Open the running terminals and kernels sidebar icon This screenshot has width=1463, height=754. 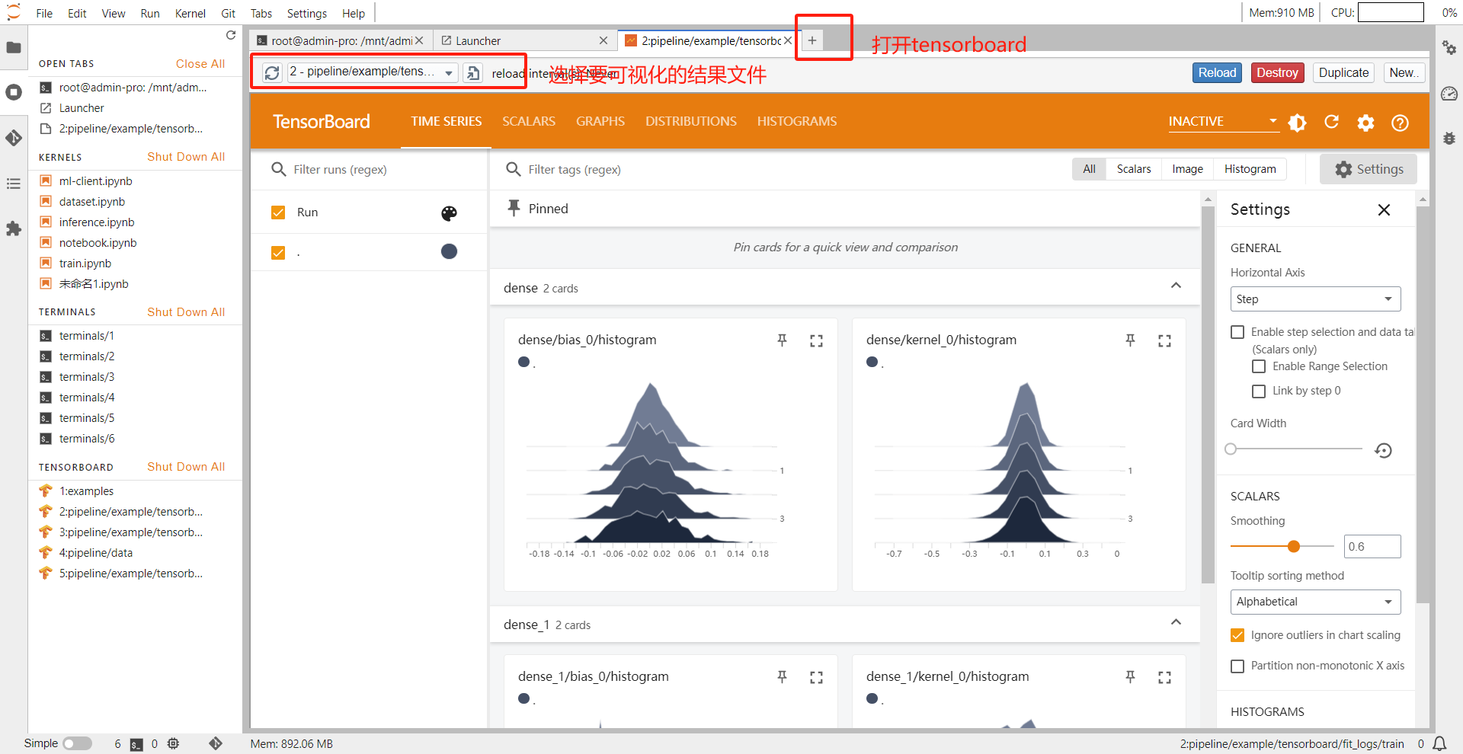click(x=14, y=92)
